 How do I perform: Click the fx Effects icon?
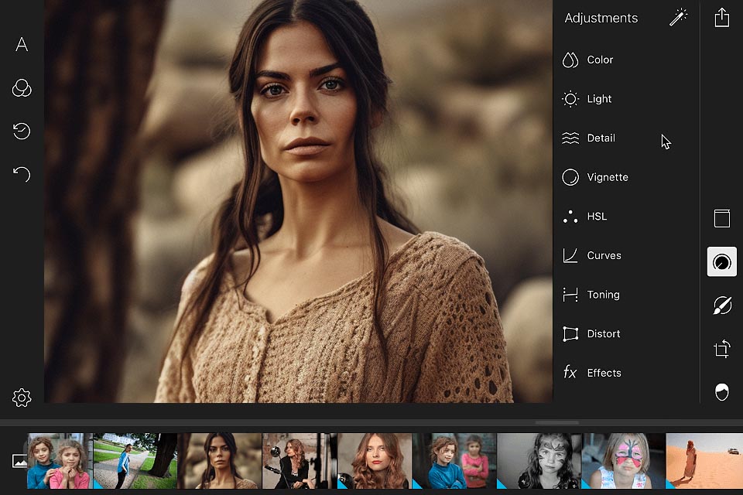[x=570, y=373]
